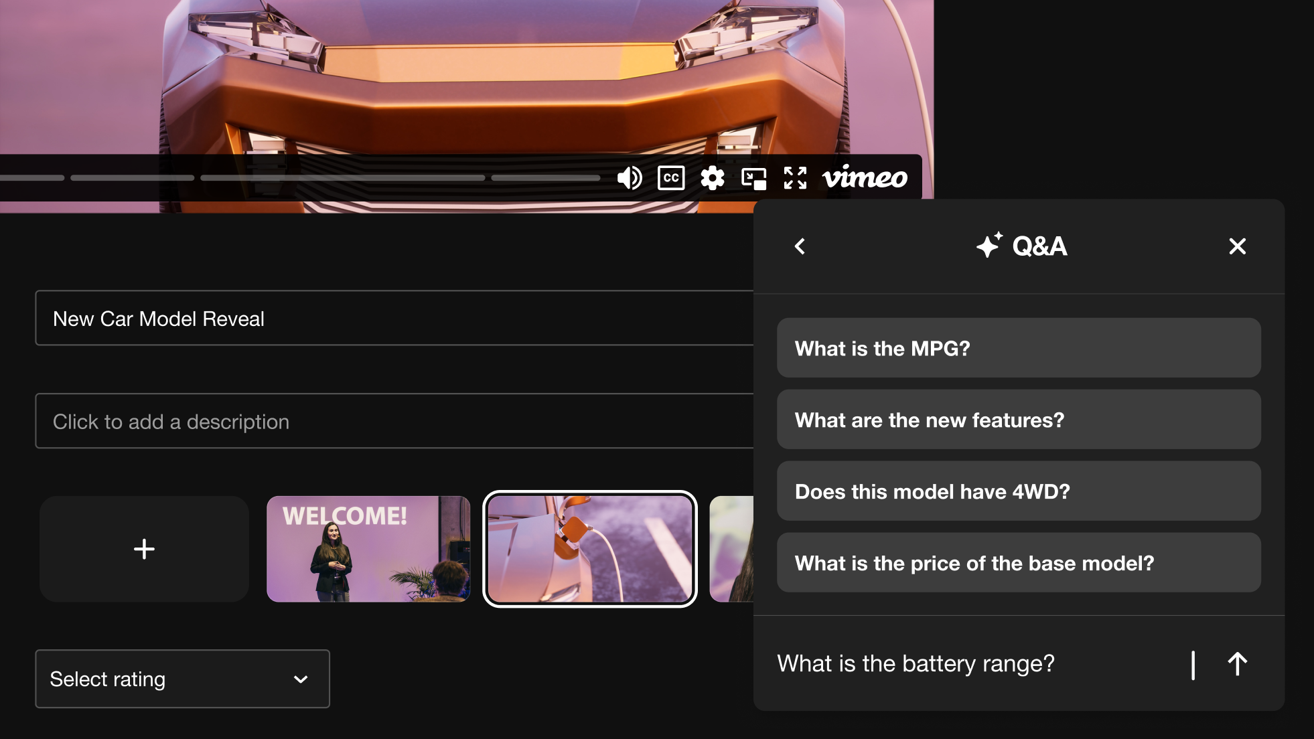Click the add thumbnail plus tile
The image size is (1314, 739).
(144, 549)
